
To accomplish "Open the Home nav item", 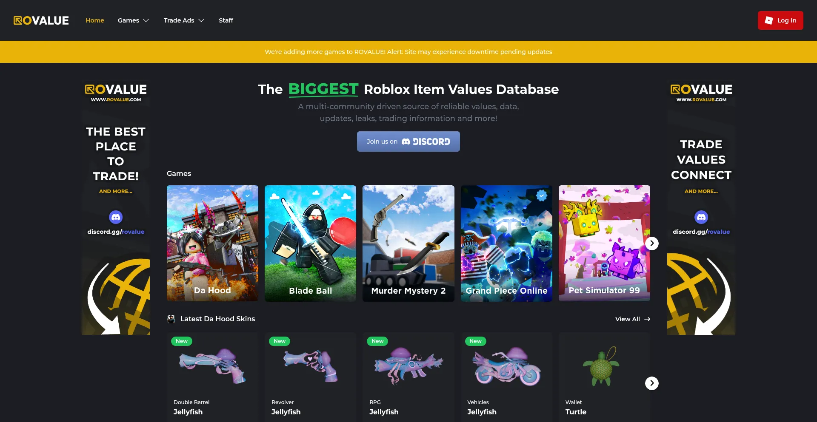I will [95, 20].
